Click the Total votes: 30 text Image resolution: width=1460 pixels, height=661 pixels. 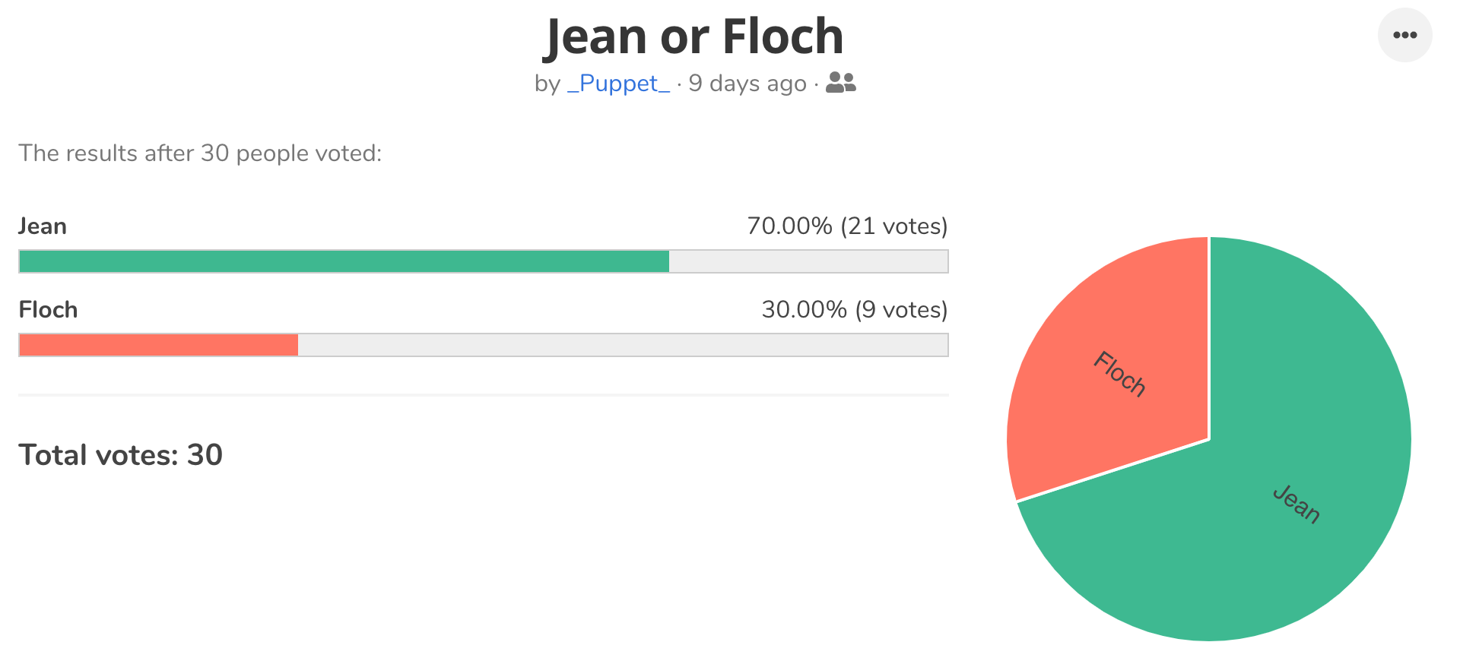coord(120,455)
